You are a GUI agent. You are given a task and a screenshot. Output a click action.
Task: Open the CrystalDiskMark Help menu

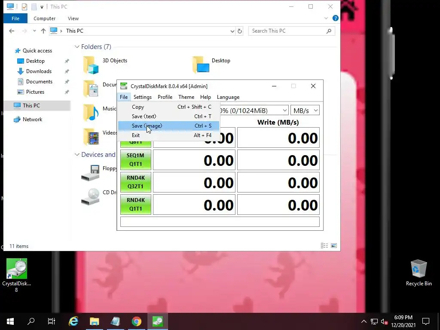coord(205,97)
